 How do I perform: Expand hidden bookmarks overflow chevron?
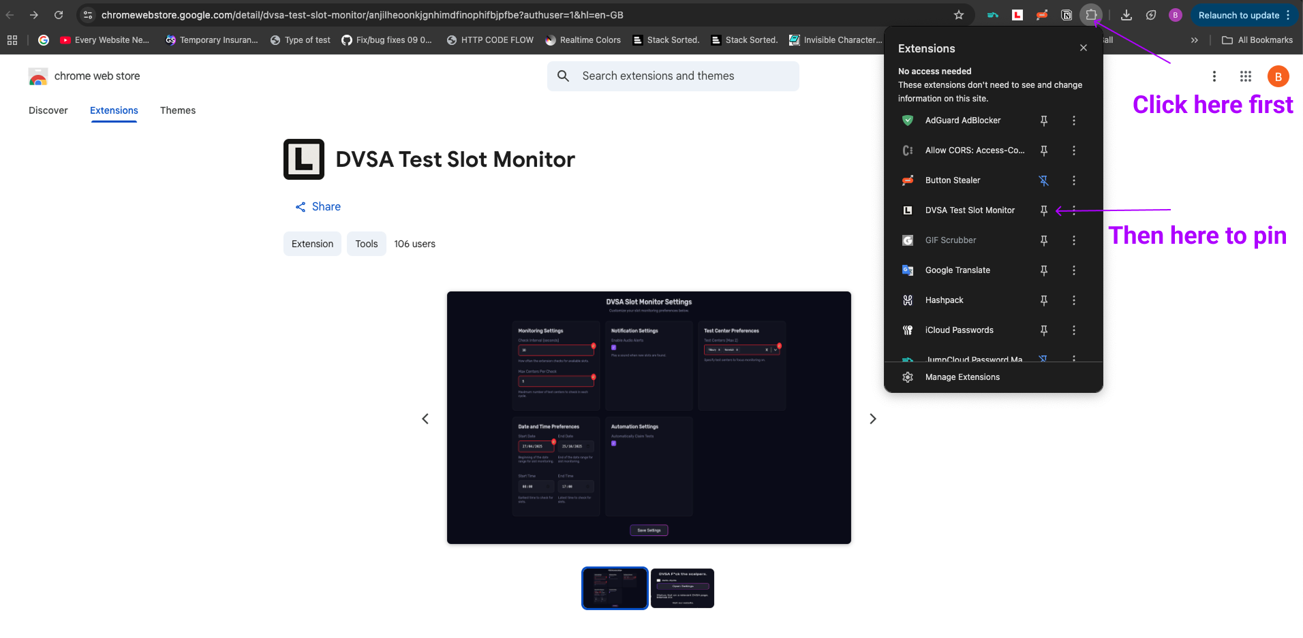(1194, 40)
